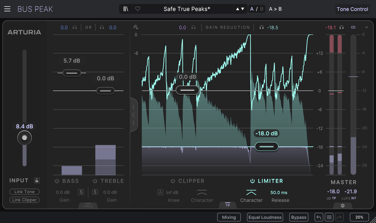The height and width of the screenshot is (223, 376).
Task: Toggle the Clipper power button
Action: pos(173,181)
